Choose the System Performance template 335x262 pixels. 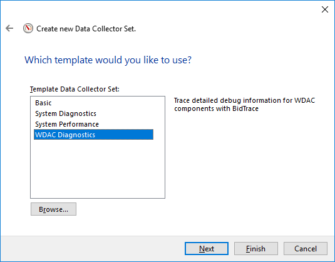pos(93,124)
